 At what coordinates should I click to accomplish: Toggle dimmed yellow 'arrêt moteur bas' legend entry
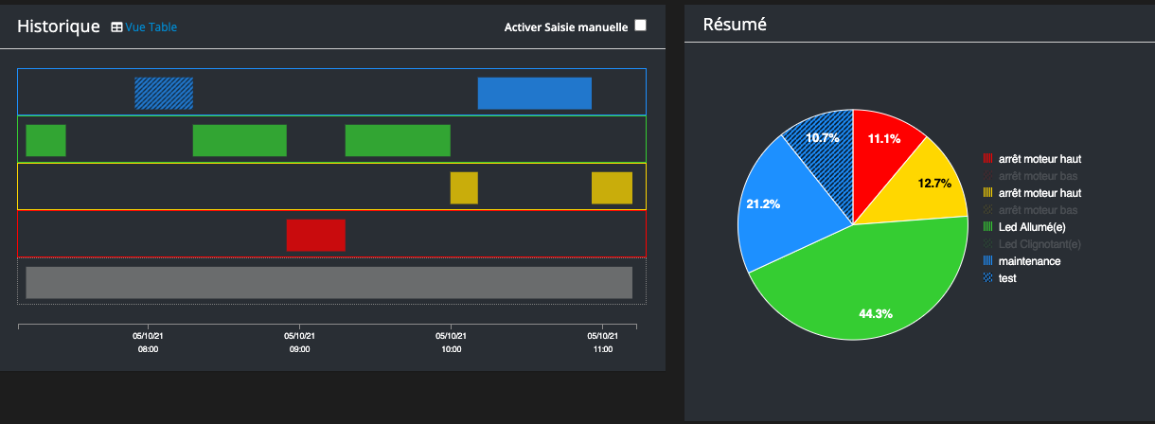[1030, 210]
